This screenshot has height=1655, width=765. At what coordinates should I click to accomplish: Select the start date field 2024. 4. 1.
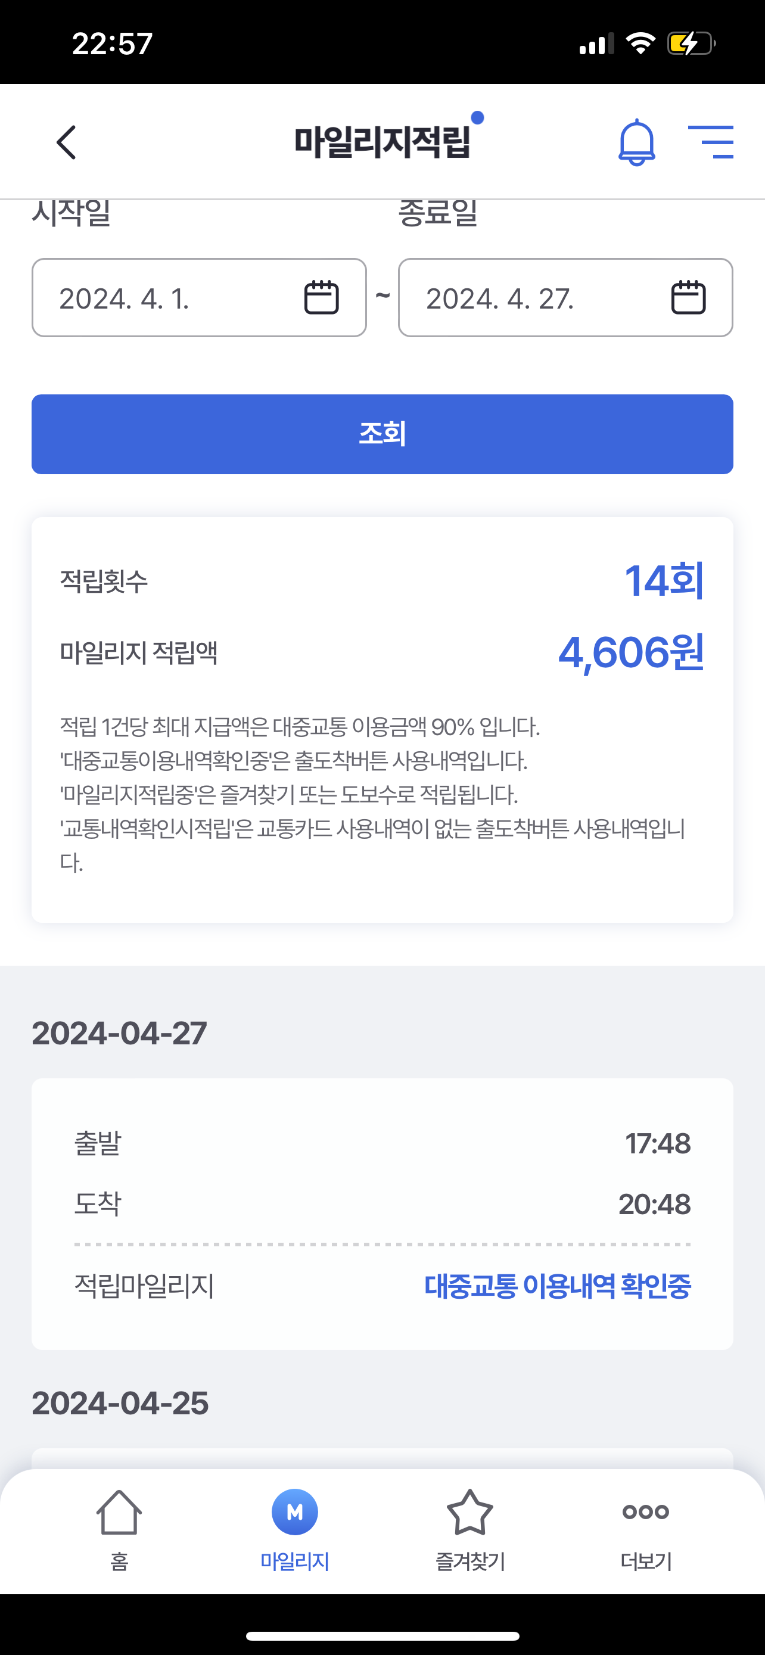tap(167, 298)
